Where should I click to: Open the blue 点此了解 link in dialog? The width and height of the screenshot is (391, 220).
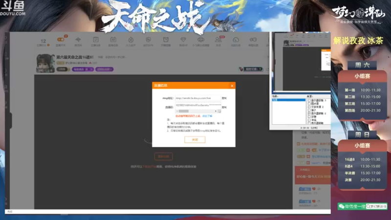[207, 116]
